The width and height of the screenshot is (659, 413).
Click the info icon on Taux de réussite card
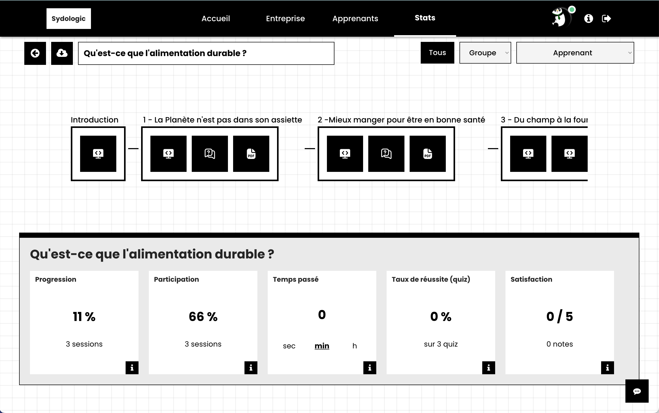[488, 368]
